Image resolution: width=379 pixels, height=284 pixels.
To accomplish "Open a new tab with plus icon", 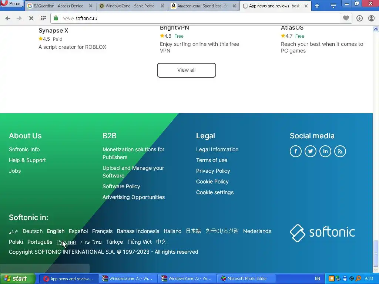I will point(317,6).
